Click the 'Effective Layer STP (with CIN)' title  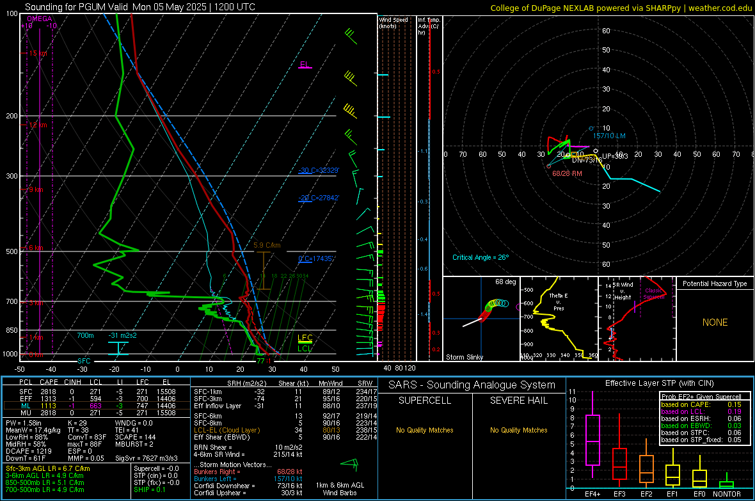pos(659,383)
